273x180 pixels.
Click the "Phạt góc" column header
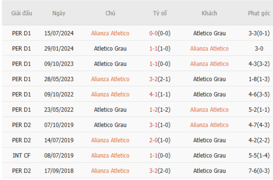(x=259, y=13)
